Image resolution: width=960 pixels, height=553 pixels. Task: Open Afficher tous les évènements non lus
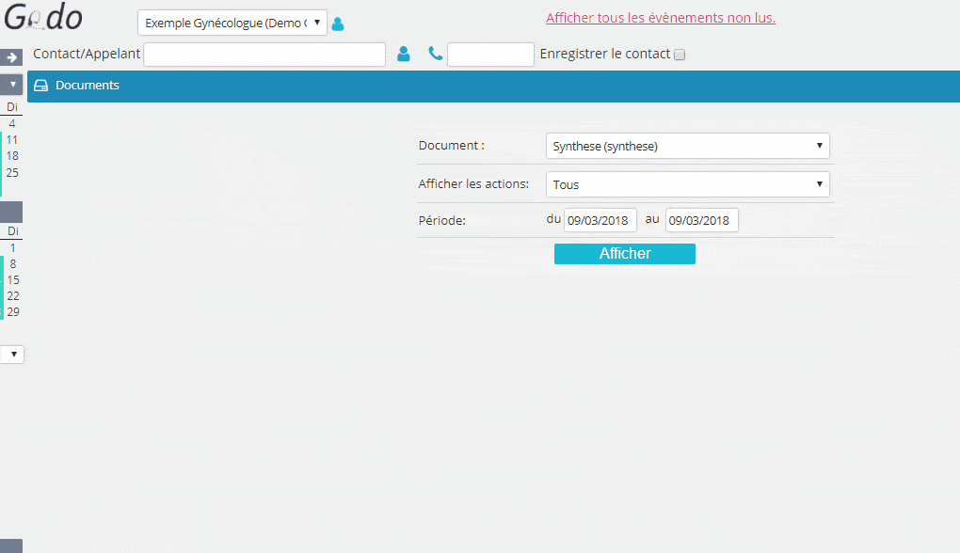(x=661, y=18)
